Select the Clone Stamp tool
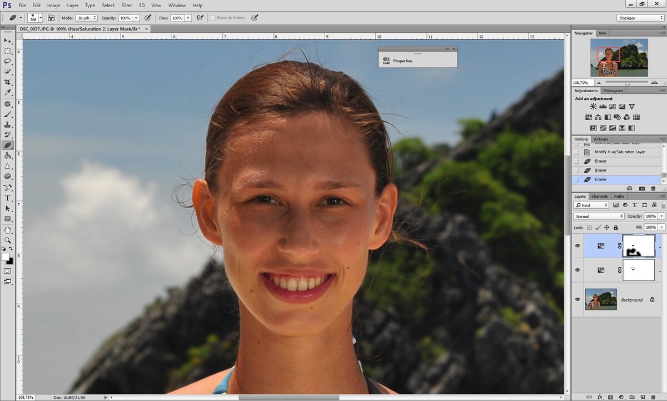Viewport: 667px width, 401px height. 8,125
